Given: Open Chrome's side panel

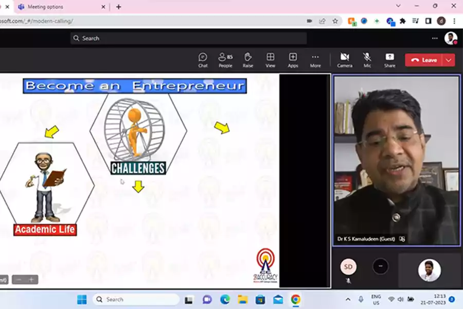Looking at the screenshot, I should point(428,21).
